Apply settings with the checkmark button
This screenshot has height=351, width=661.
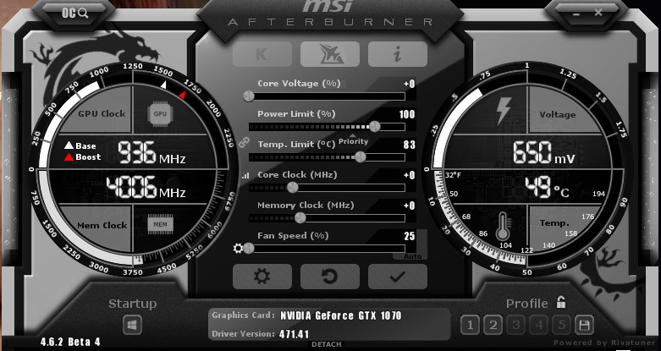pyautogui.click(x=397, y=276)
